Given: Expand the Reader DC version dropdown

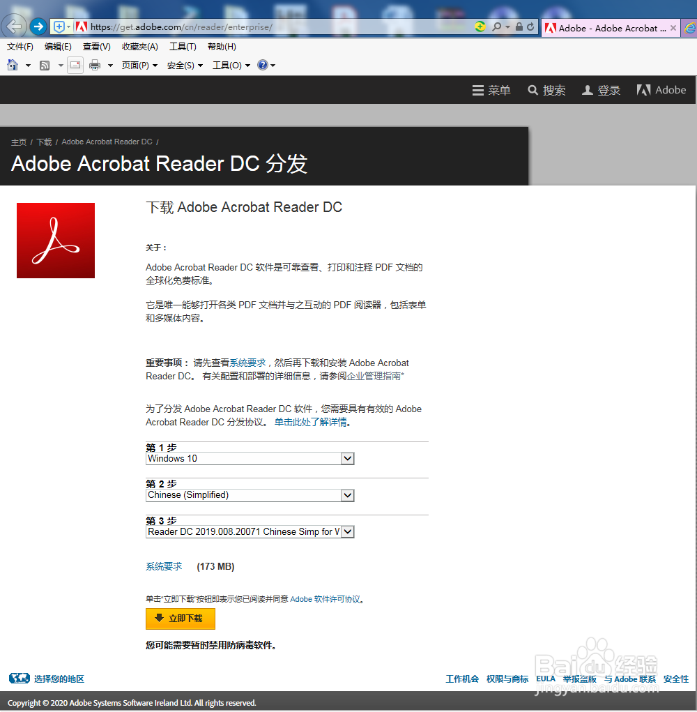Looking at the screenshot, I should point(347,531).
